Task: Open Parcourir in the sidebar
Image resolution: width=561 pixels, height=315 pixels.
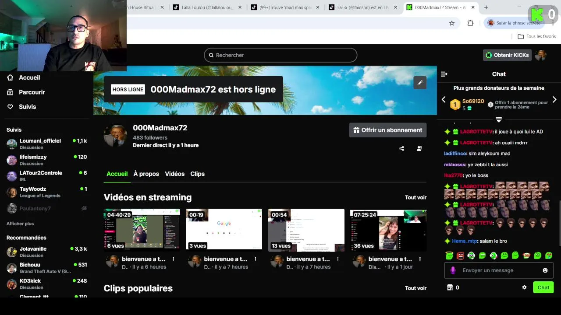Action: click(x=26, y=92)
